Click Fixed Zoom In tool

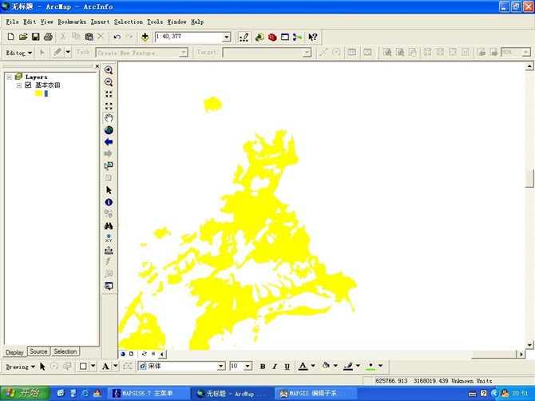(109, 93)
